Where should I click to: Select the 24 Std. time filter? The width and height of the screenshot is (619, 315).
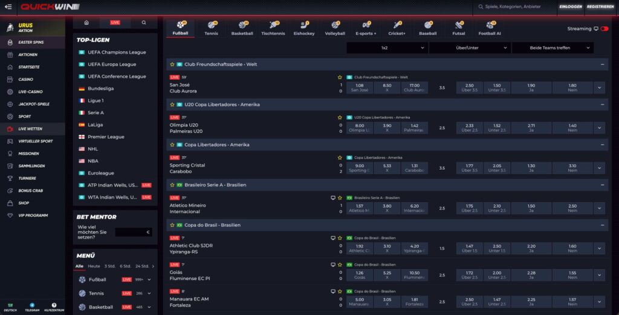pyautogui.click(x=142, y=266)
